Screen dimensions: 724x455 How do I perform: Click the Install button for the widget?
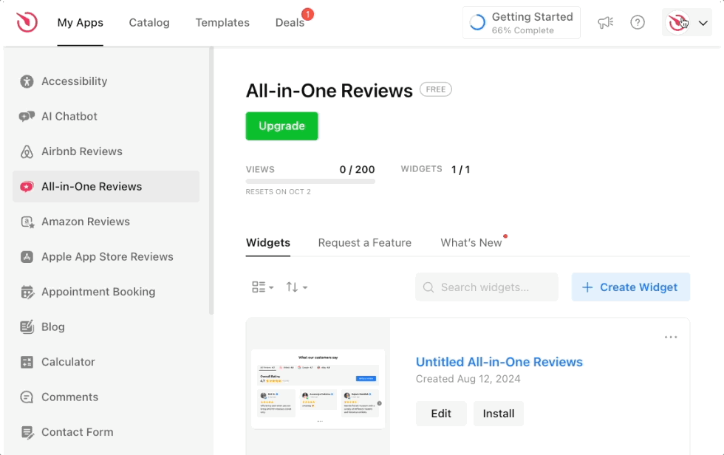pos(499,414)
